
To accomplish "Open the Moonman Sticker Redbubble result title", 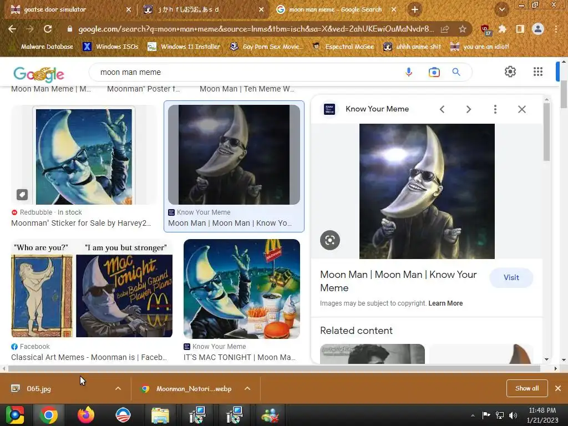I will tap(81, 223).
